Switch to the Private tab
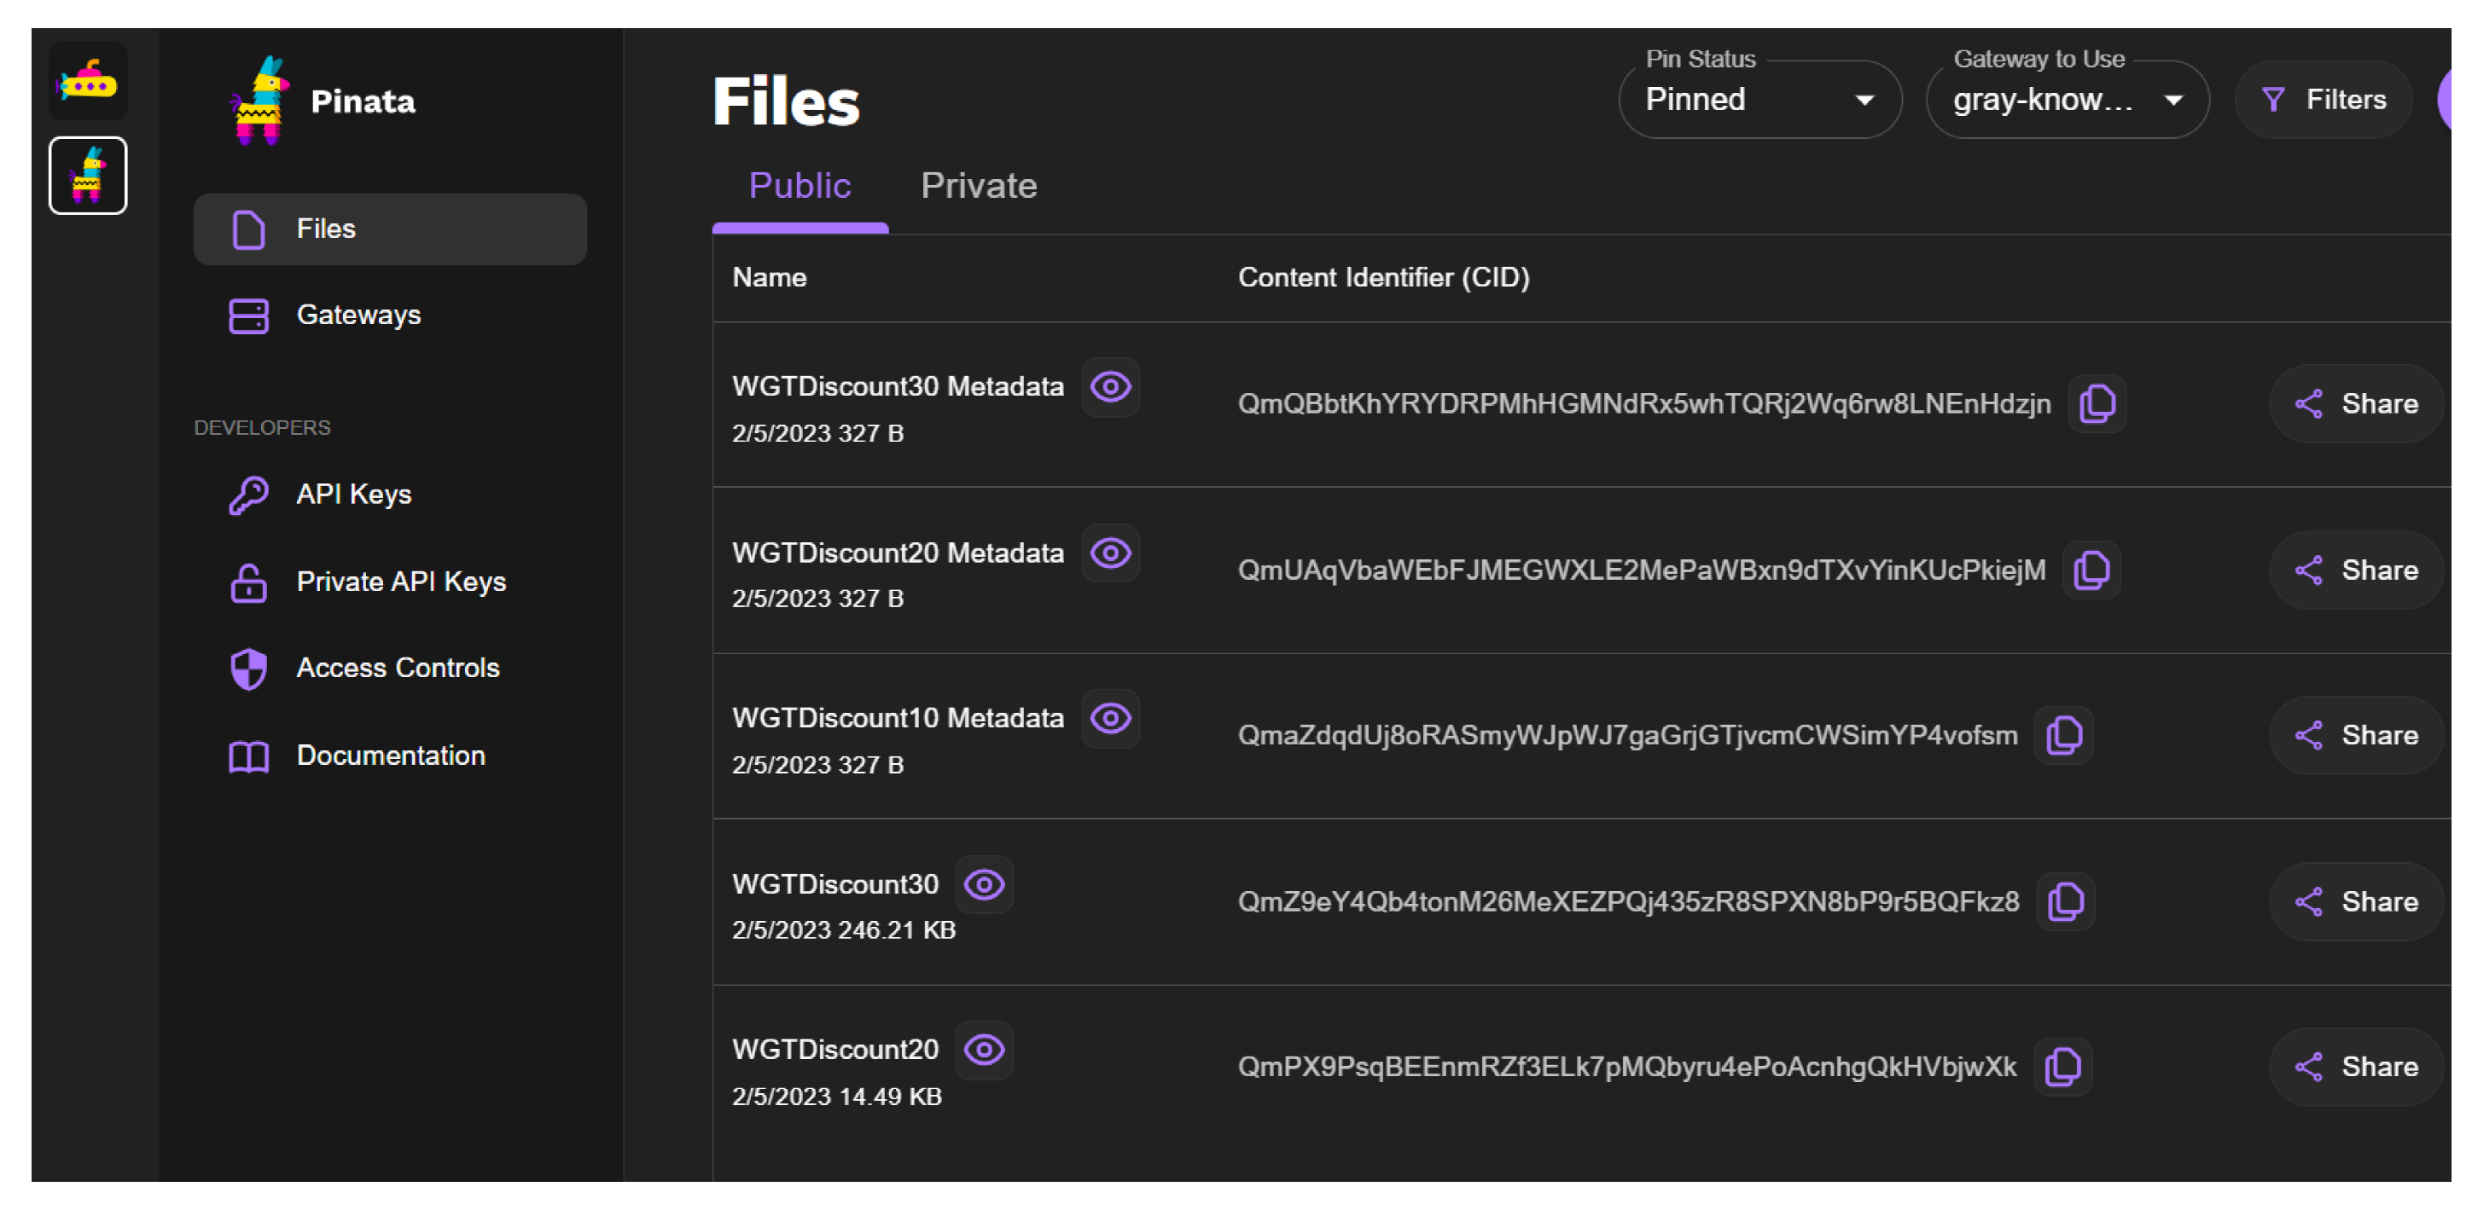This screenshot has height=1210, width=2478. [978, 186]
